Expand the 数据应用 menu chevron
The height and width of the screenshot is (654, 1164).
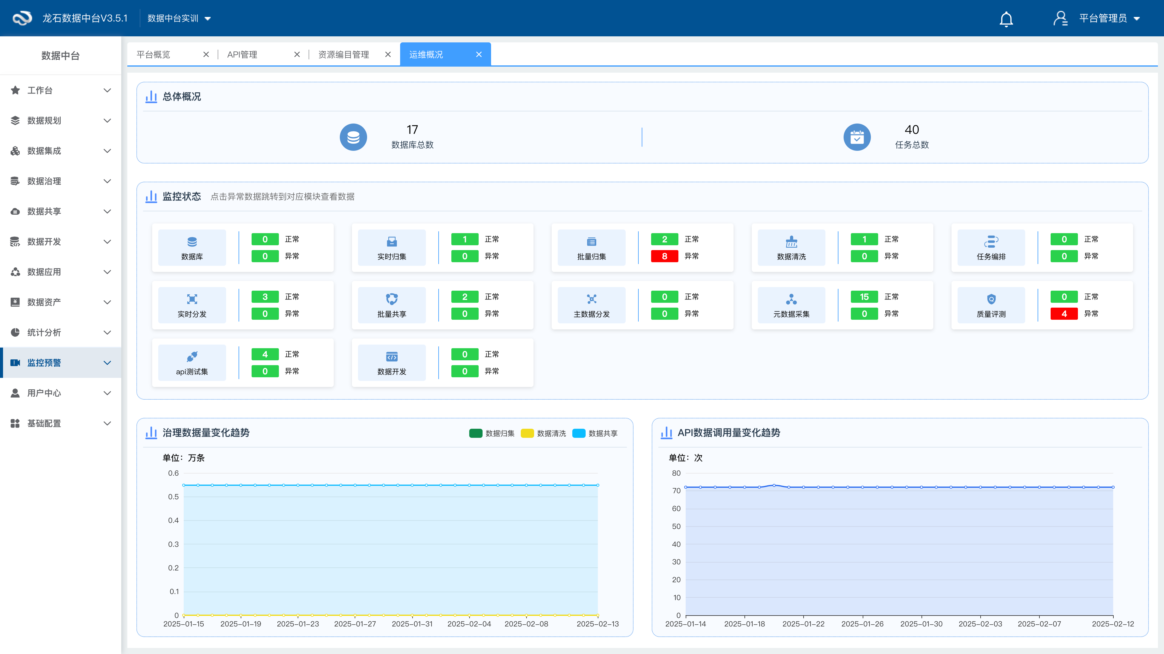(107, 272)
